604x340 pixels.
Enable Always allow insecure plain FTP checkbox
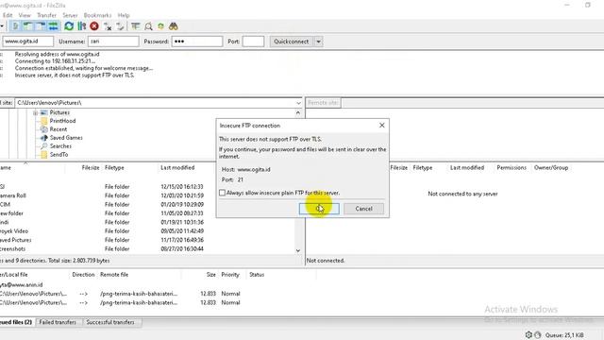point(223,193)
